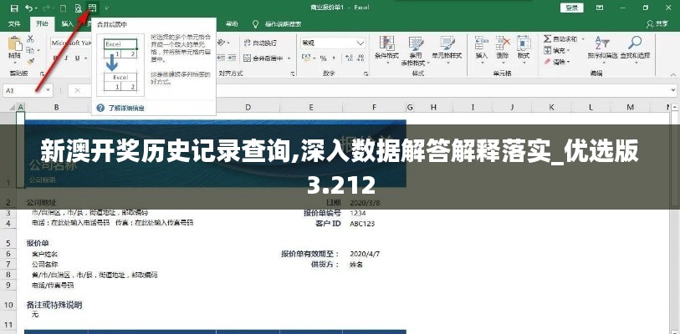
Task: Click the 操作说明搜索 tell-me search box
Action: coord(283,24)
